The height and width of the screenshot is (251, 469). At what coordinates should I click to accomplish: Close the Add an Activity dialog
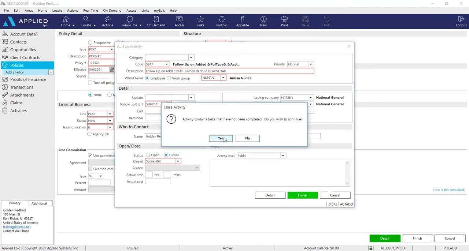click(x=349, y=46)
